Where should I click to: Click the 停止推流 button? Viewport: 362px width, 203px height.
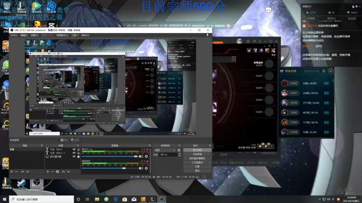[x=197, y=150]
